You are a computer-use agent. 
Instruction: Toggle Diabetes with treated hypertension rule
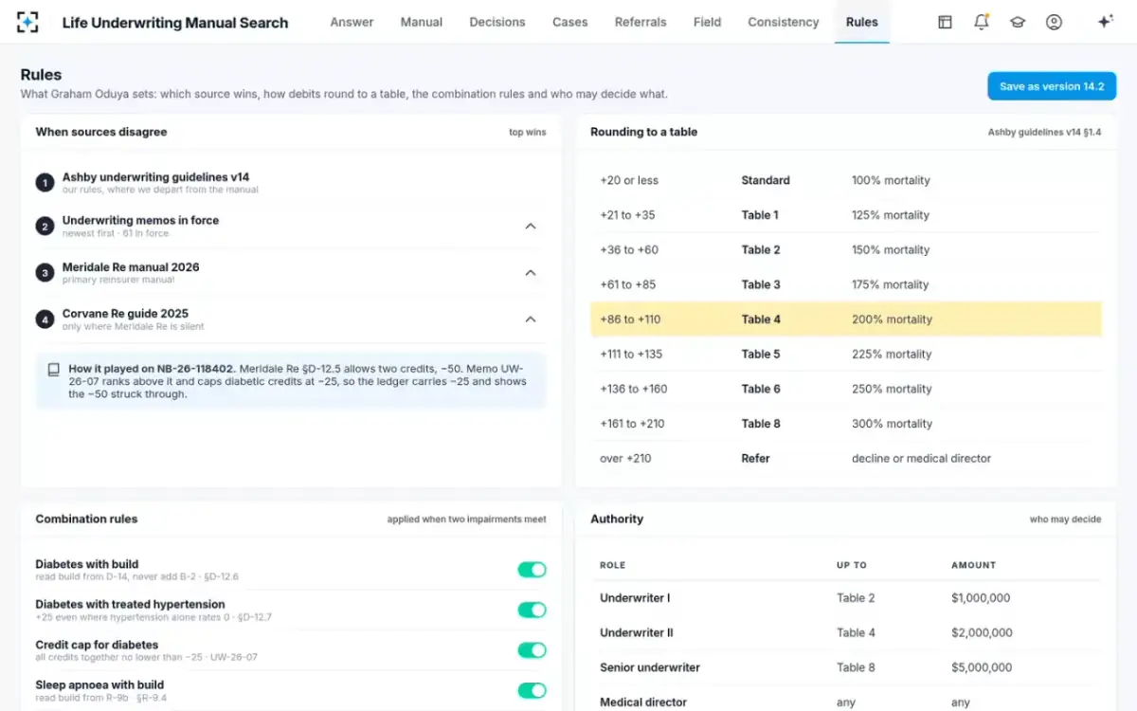click(532, 610)
